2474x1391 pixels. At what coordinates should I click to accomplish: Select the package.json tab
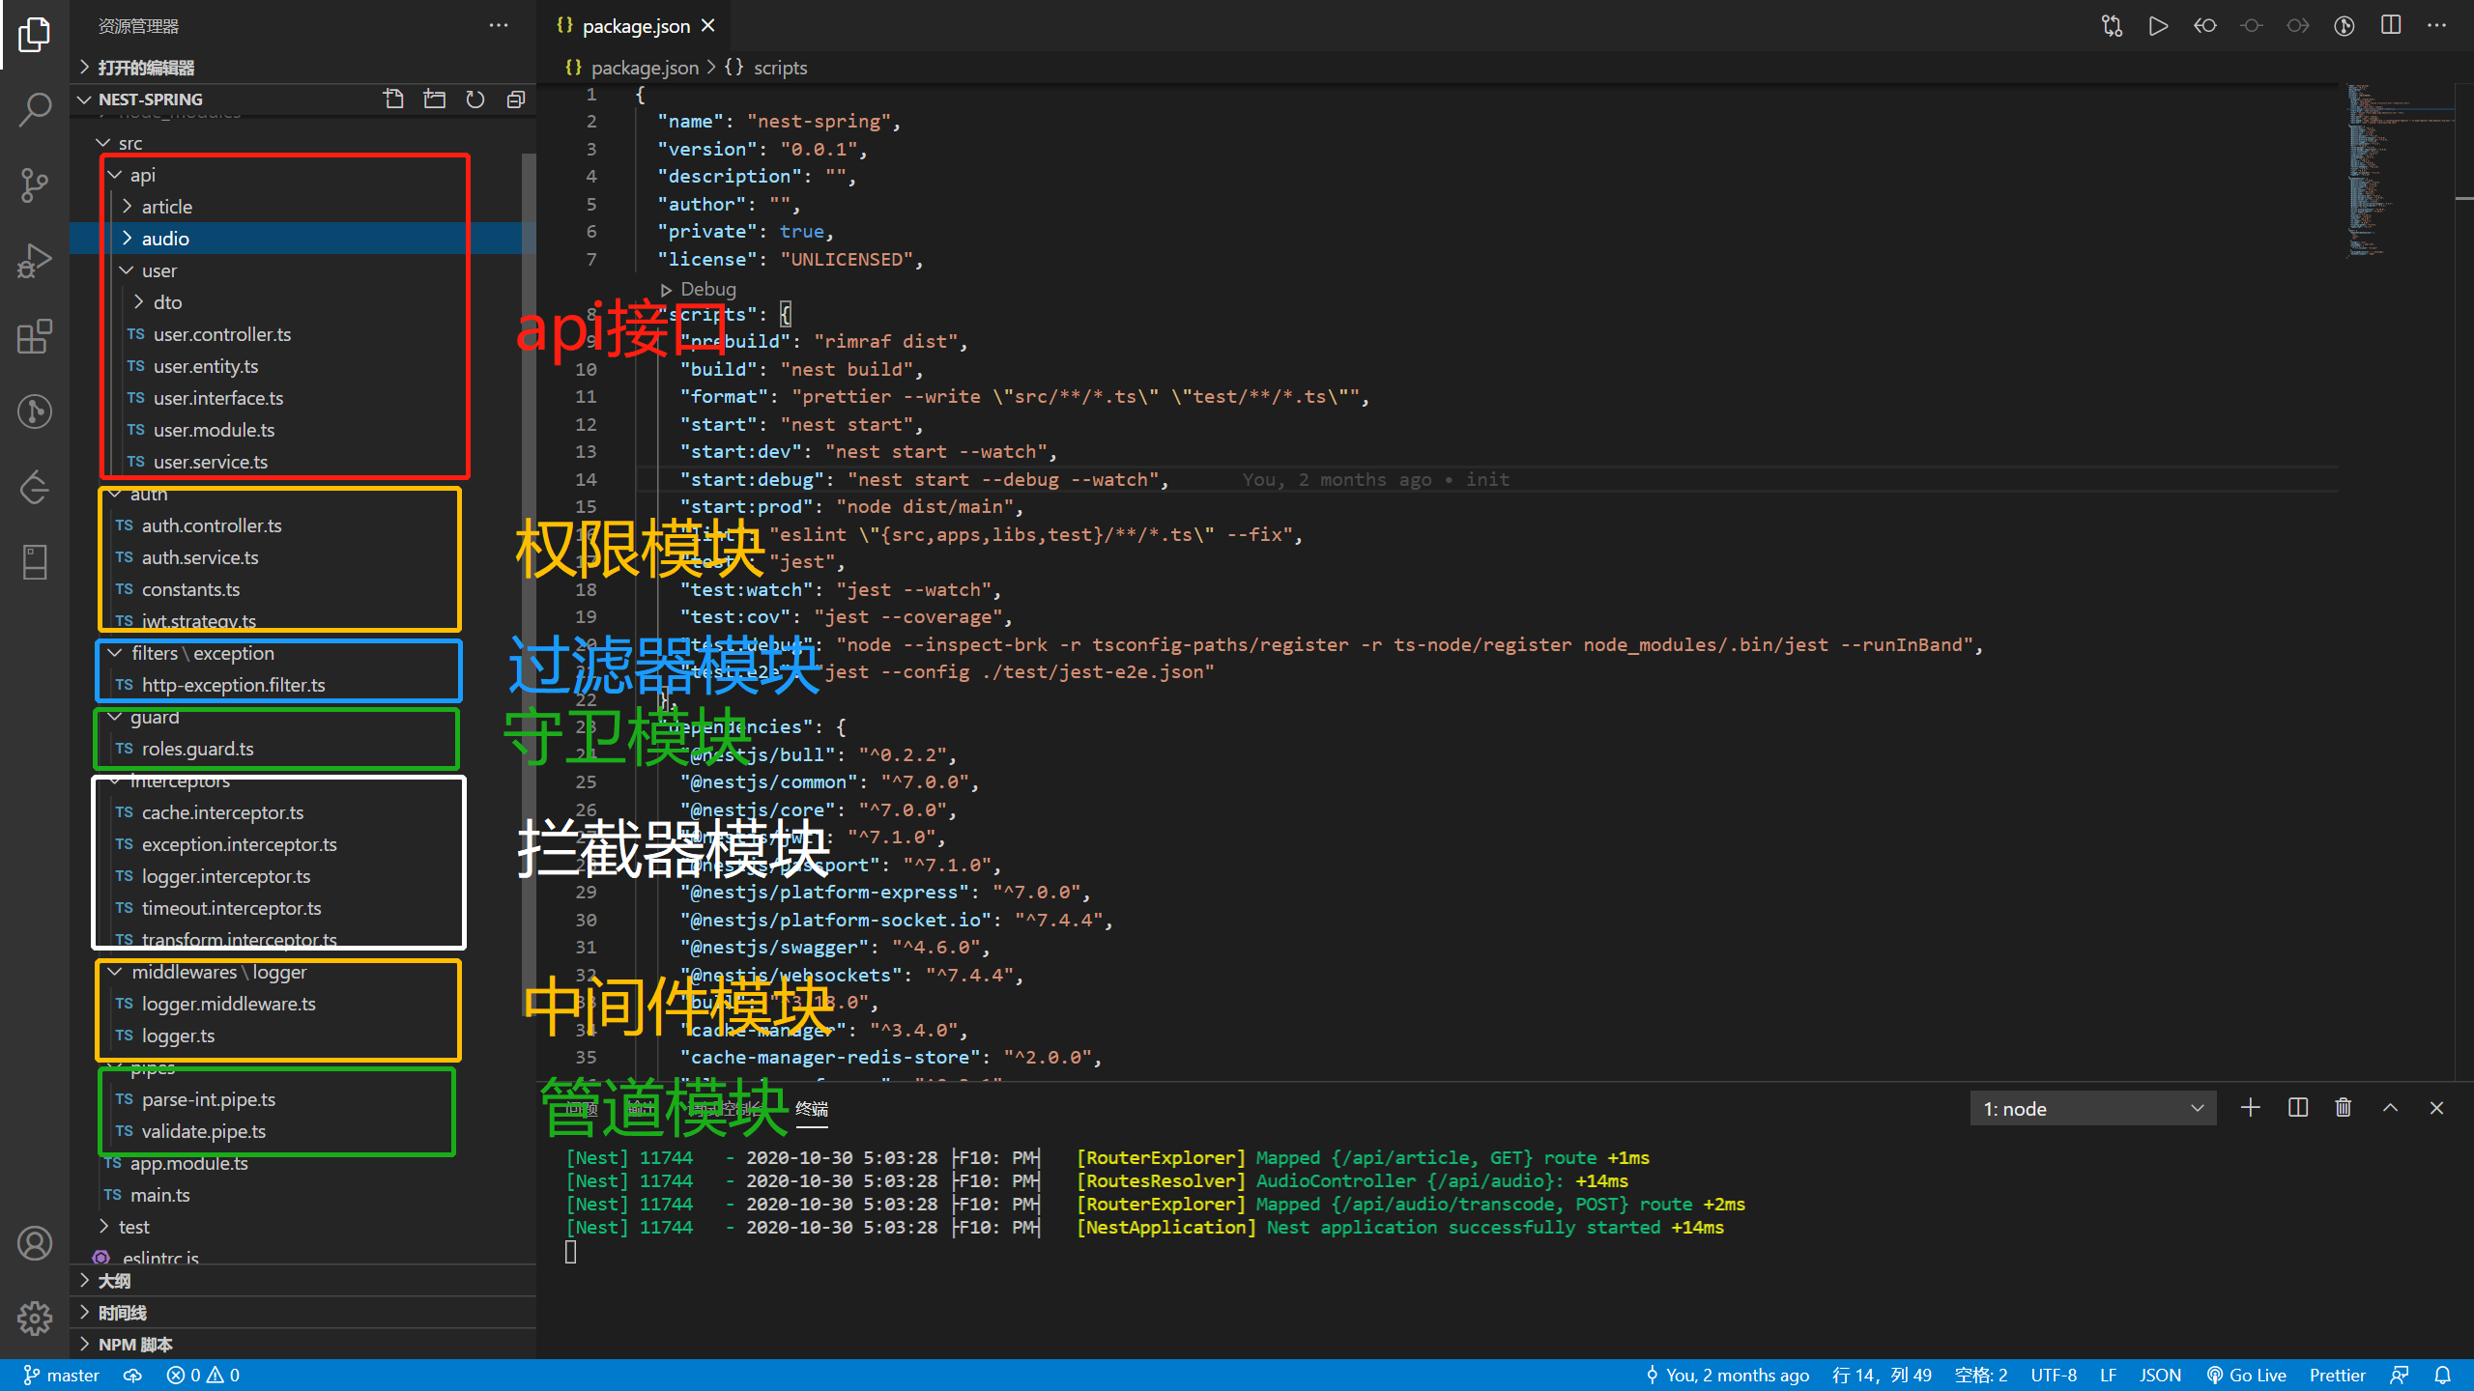point(637,25)
